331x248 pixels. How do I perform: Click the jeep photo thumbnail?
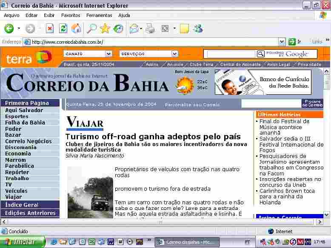click(90, 192)
